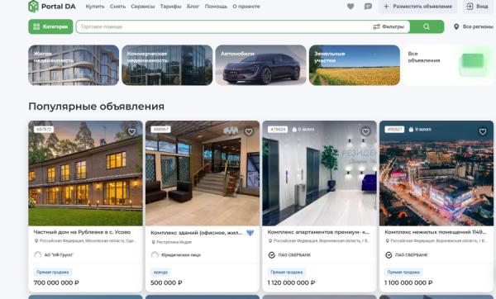The height and width of the screenshot is (299, 496).
Task: Click price 700 000 000 ₽
Action: 56,282
